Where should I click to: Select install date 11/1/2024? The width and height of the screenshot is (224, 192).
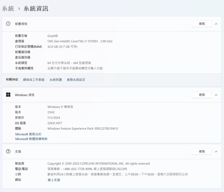pyautogui.click(x=54, y=118)
